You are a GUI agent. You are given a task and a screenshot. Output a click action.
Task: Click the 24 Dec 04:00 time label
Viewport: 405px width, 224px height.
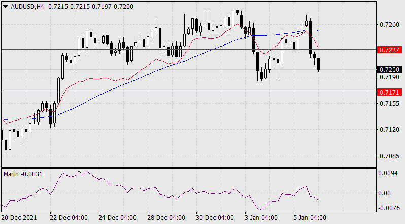click(117, 218)
